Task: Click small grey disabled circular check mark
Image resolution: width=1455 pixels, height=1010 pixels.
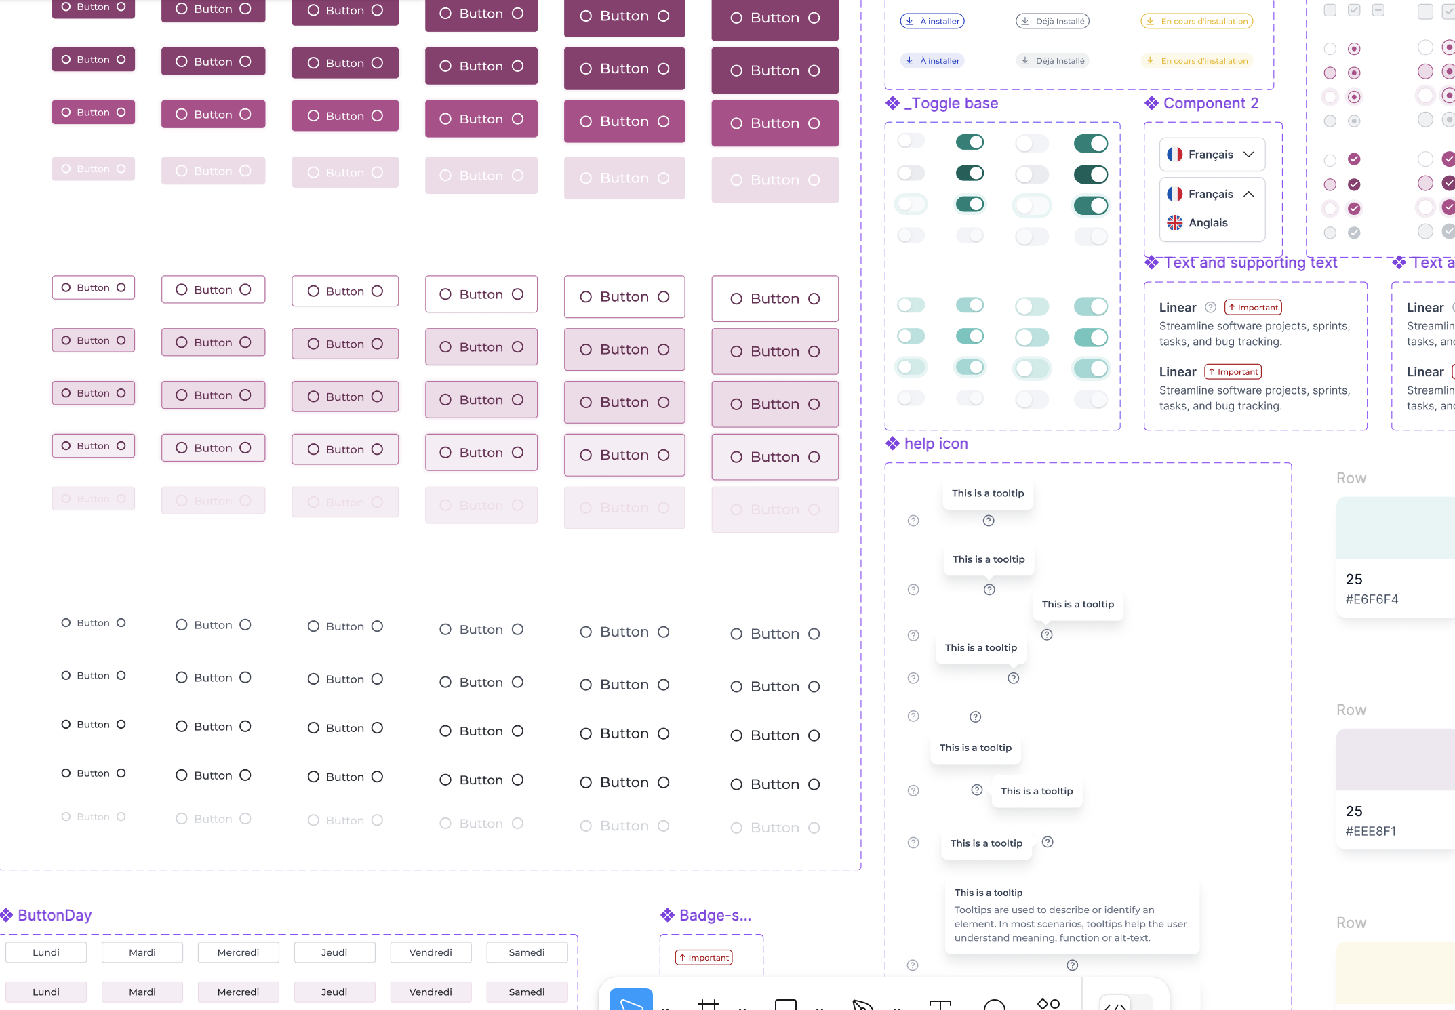Action: [x=1354, y=233]
